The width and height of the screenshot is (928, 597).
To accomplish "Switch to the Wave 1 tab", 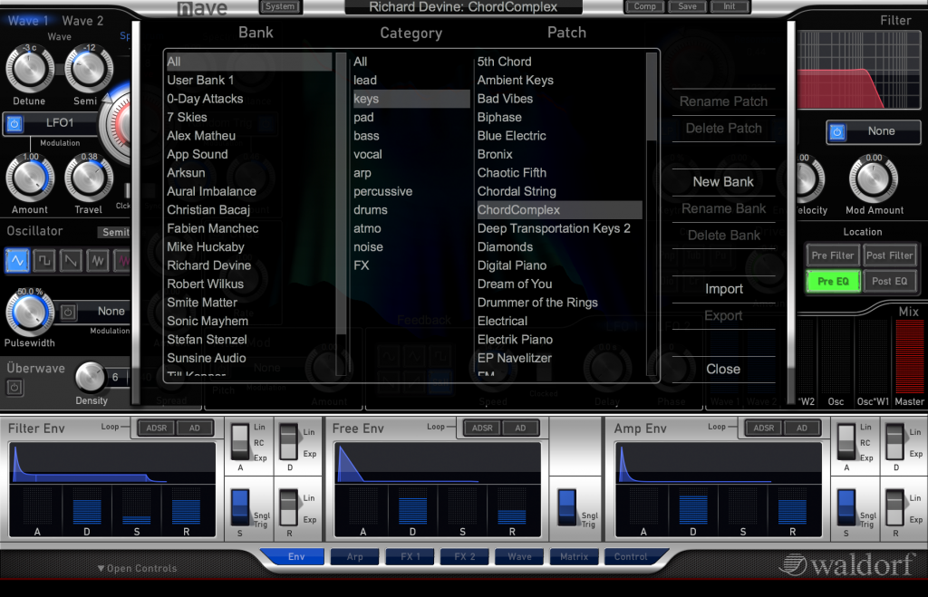I will tap(28, 20).
